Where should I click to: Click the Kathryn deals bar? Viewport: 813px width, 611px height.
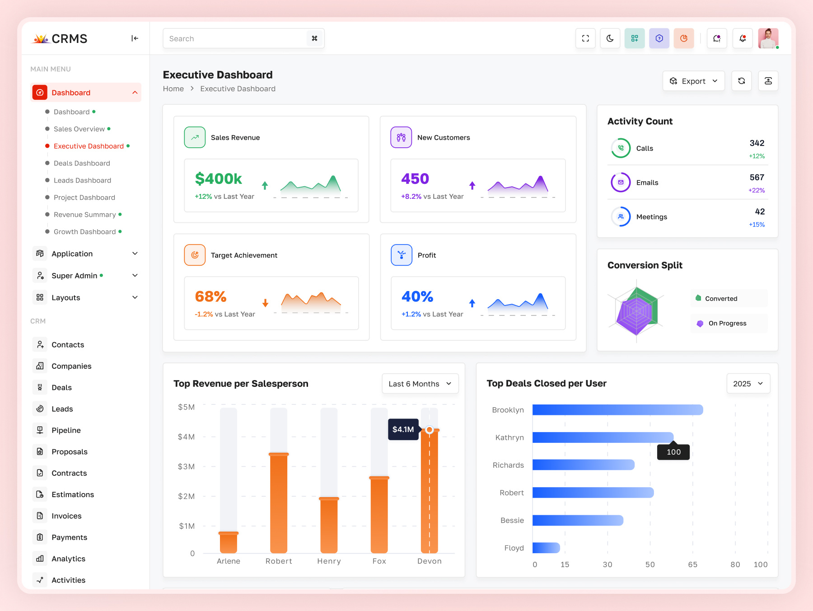pyautogui.click(x=603, y=437)
